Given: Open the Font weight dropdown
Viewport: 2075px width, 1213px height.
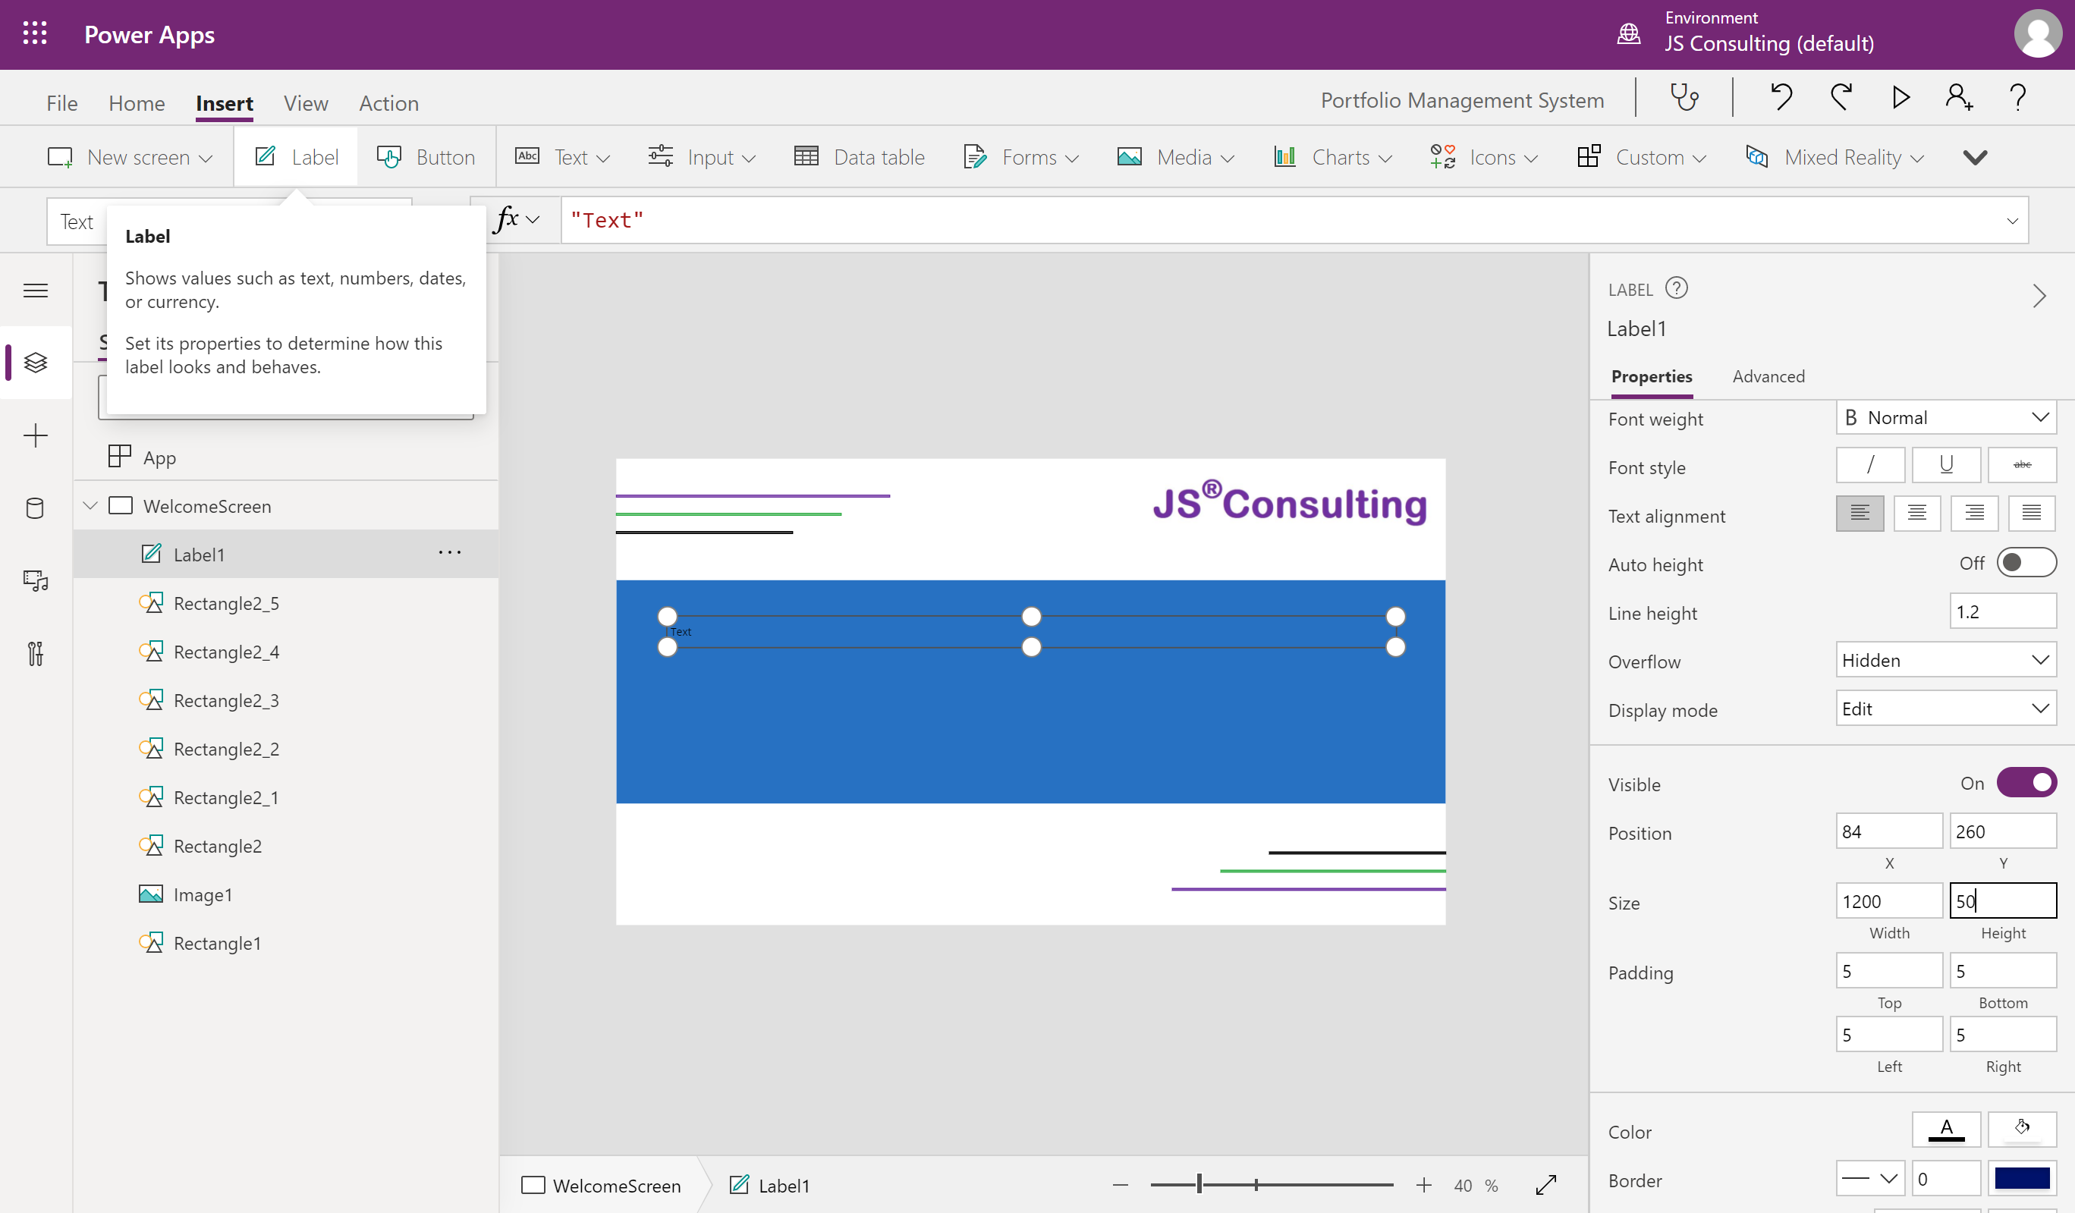Looking at the screenshot, I should pos(1946,417).
